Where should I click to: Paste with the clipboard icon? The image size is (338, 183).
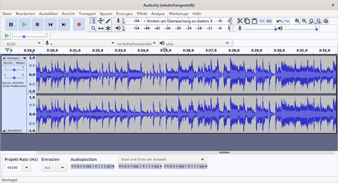(x=254, y=21)
